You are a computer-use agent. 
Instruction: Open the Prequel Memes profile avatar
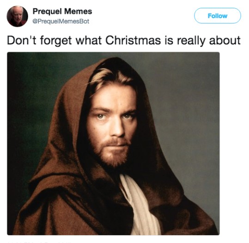tap(17, 16)
